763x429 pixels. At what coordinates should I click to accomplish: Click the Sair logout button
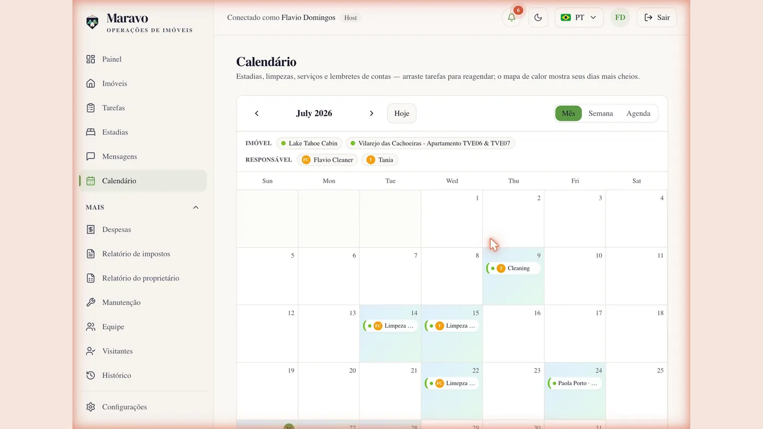[657, 17]
